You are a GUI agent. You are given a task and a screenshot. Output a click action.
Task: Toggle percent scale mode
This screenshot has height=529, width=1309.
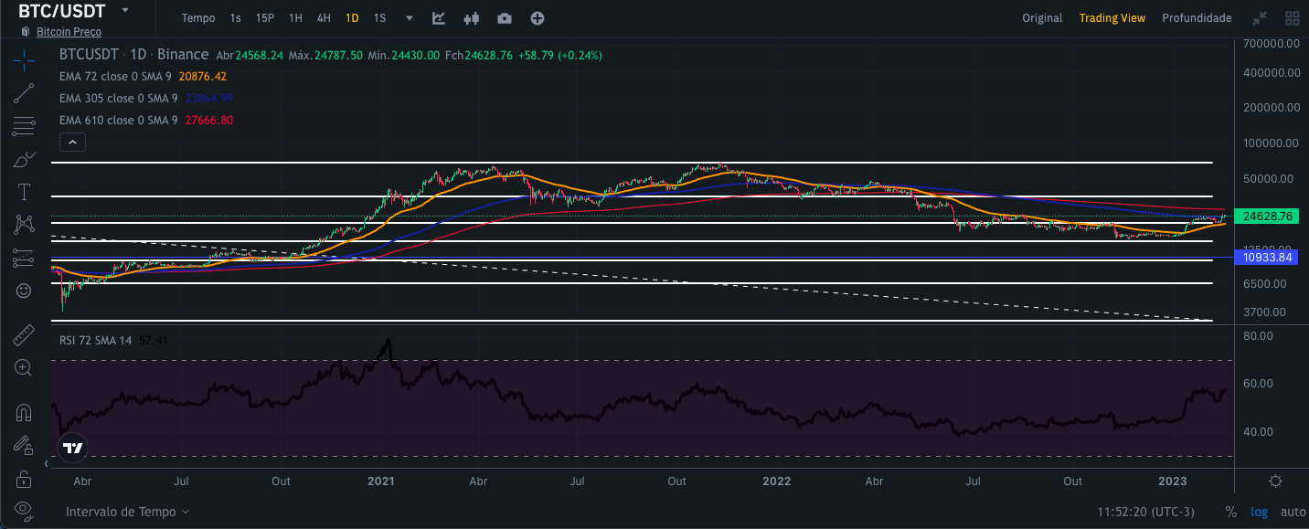coord(1231,513)
